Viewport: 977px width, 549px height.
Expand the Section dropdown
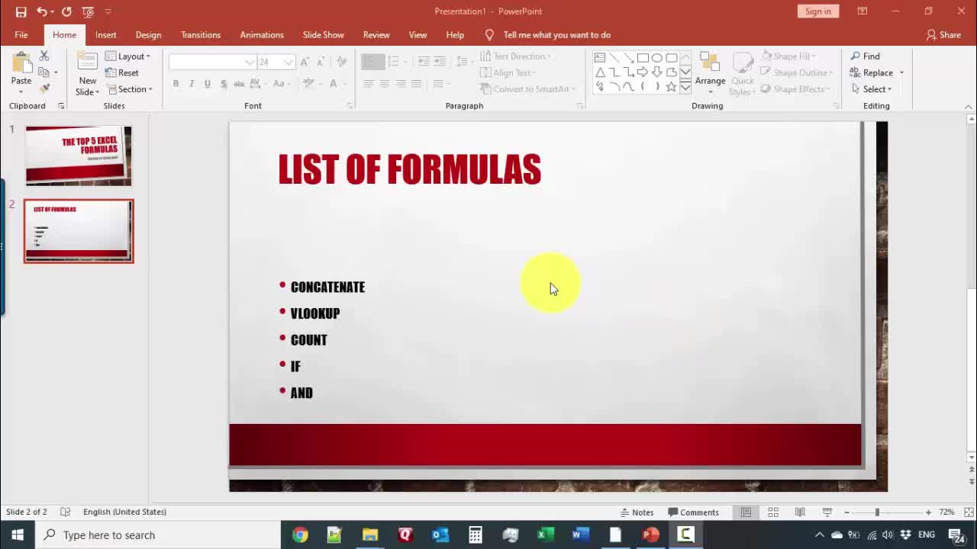[x=131, y=89]
